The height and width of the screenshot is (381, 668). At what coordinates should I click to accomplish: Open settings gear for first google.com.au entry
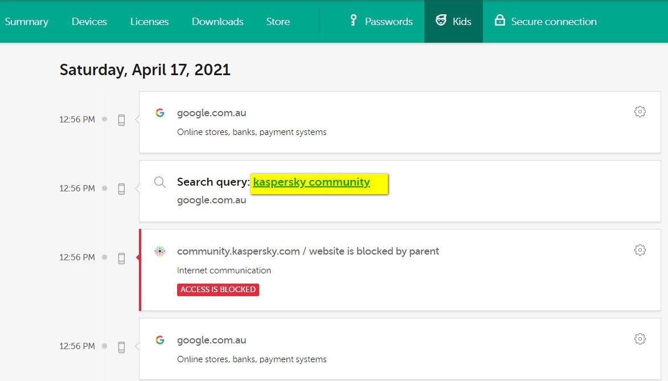(640, 112)
